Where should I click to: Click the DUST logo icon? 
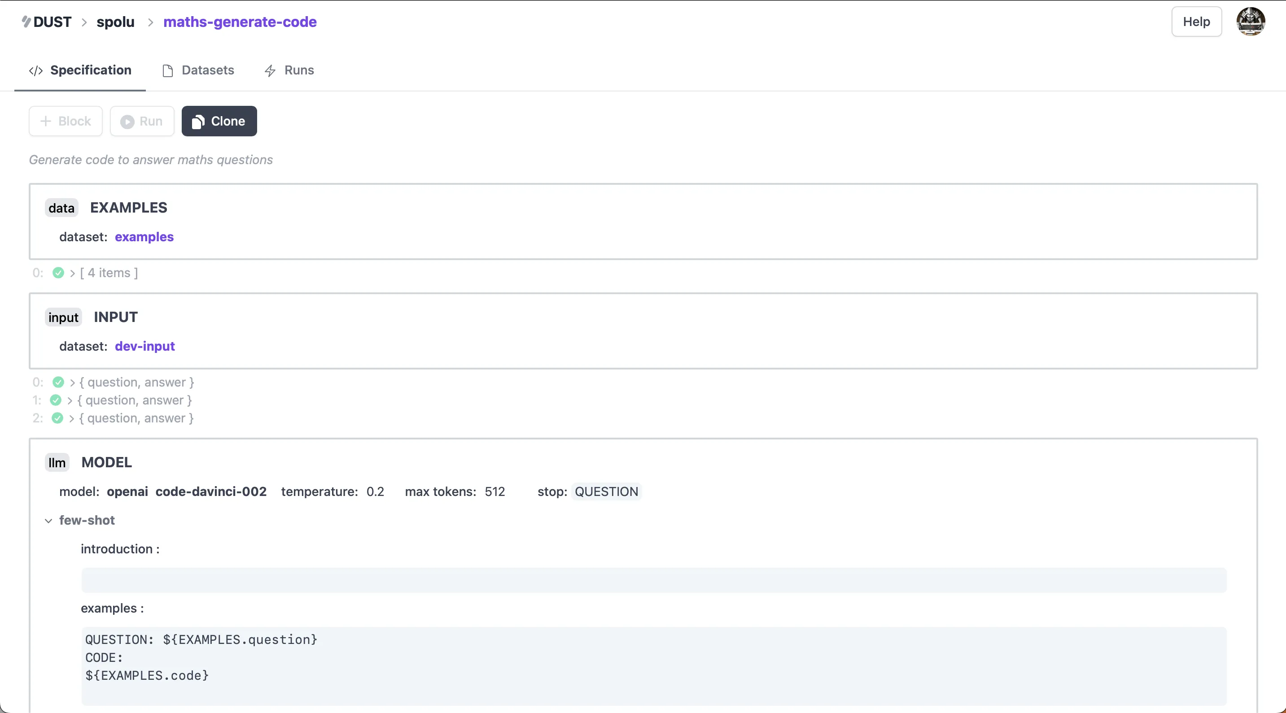click(26, 22)
